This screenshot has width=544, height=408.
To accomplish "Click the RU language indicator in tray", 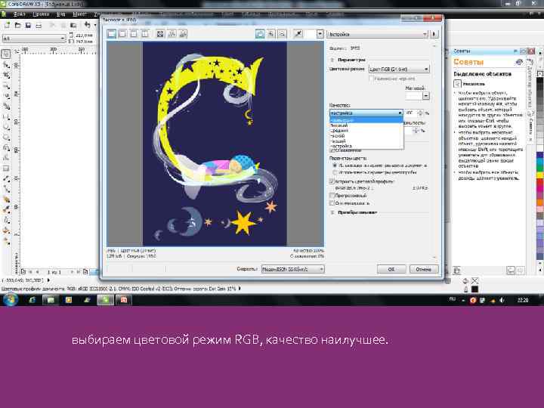I will coord(453,299).
